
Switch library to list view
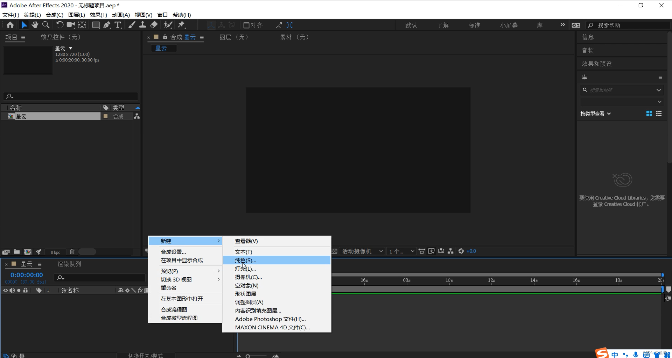(x=659, y=114)
